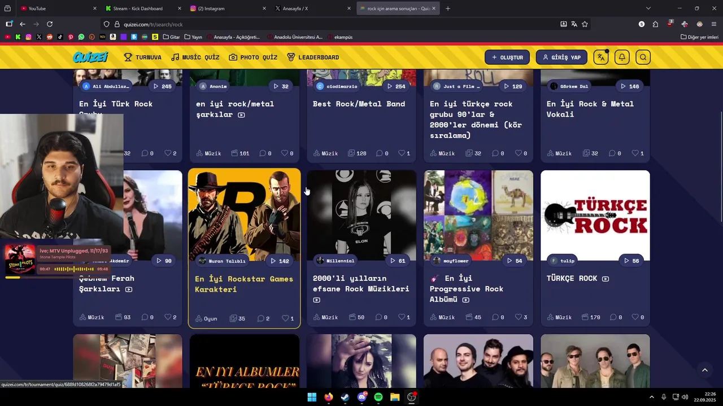Open the En İyi Rockstar Games Karakteri quiz

pos(244,284)
